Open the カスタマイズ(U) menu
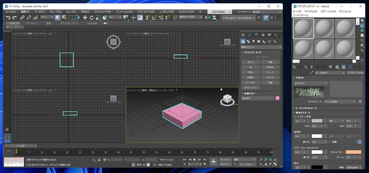 pyautogui.click(x=186, y=12)
